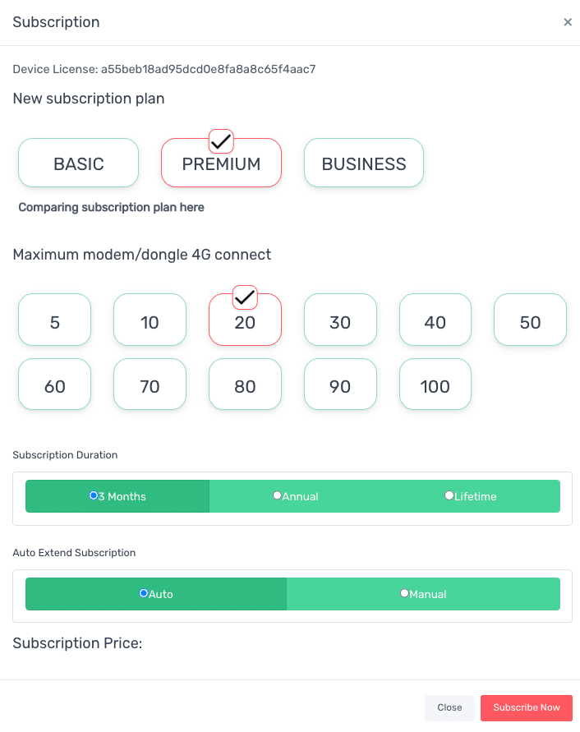Select the BASIC subscription plan
This screenshot has width=580, height=732.
(x=78, y=163)
